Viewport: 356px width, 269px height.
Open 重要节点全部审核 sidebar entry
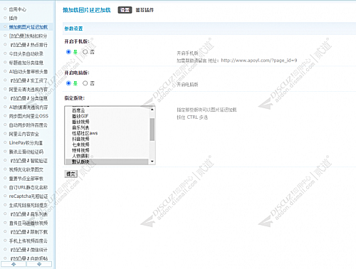point(26,179)
